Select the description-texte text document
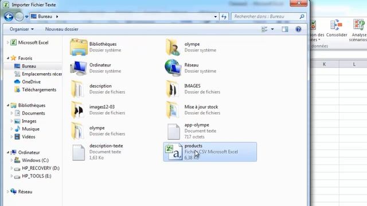Viewport: 367px width, 206px height. [97, 152]
